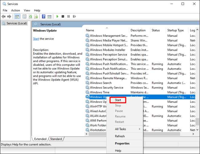Click the Export List toolbar icon
This screenshot has width=200, height=154.
pos(36,17)
